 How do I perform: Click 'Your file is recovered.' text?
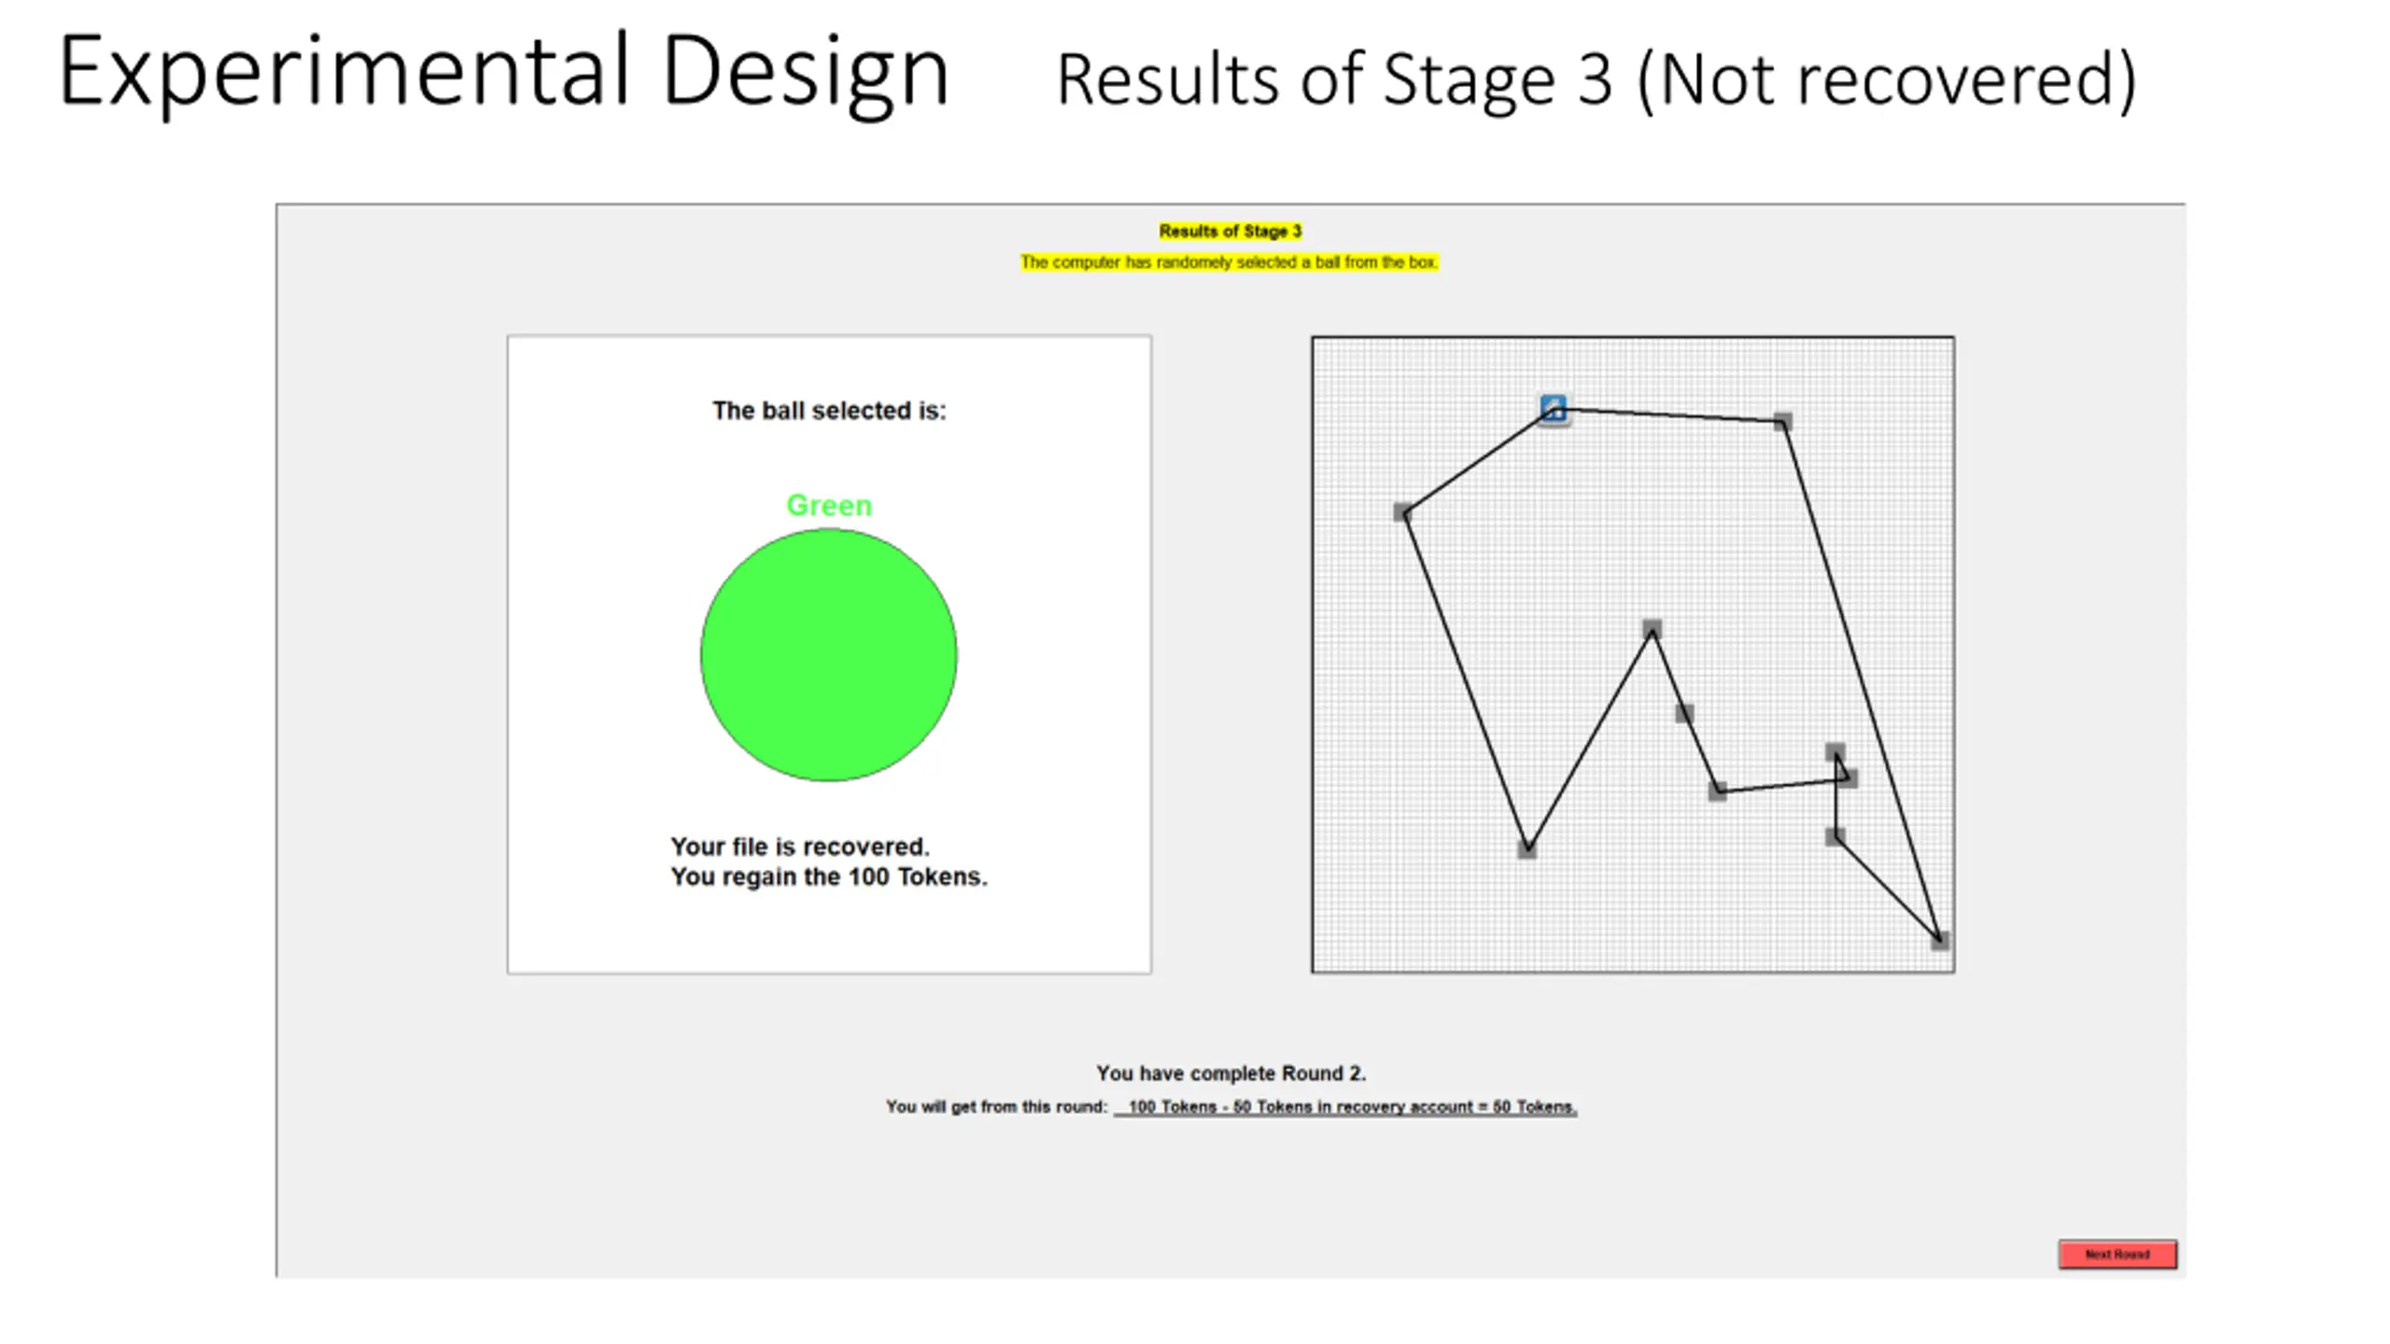800,847
